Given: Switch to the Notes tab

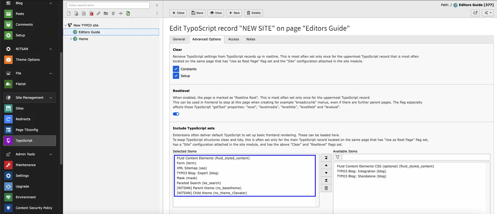Looking at the screenshot, I should pyautogui.click(x=251, y=39).
